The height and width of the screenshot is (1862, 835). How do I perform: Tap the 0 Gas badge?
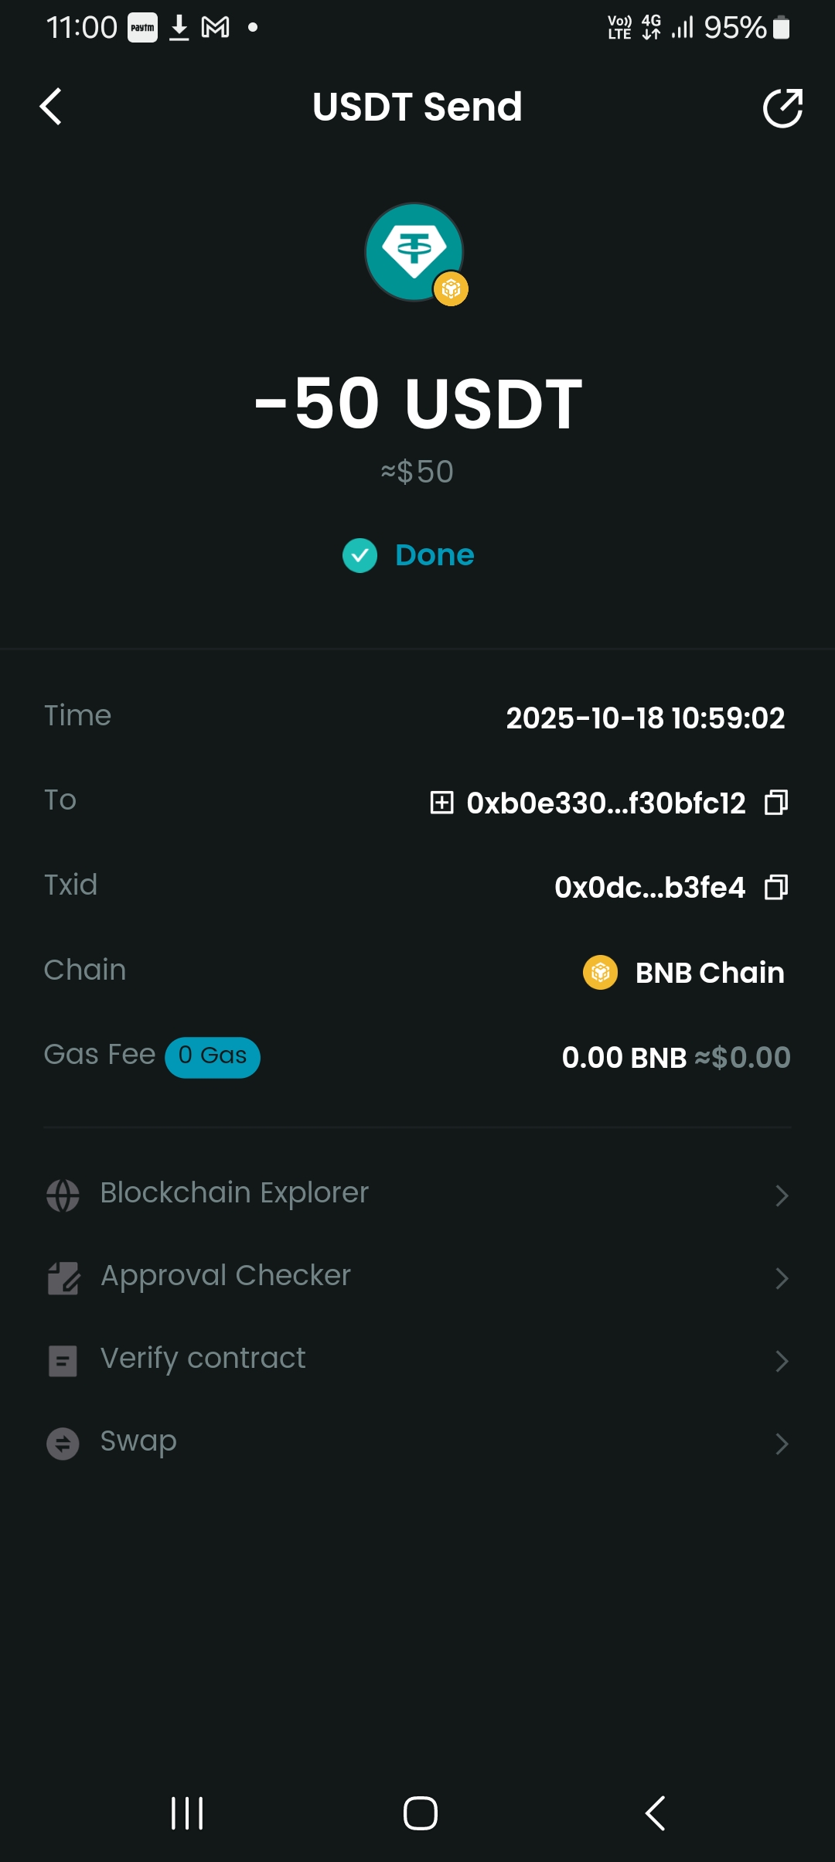pos(213,1056)
